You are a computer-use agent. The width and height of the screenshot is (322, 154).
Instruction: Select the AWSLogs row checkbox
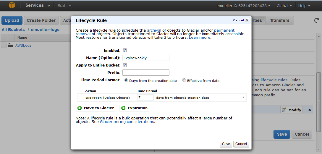pyautogui.click(x=4, y=46)
